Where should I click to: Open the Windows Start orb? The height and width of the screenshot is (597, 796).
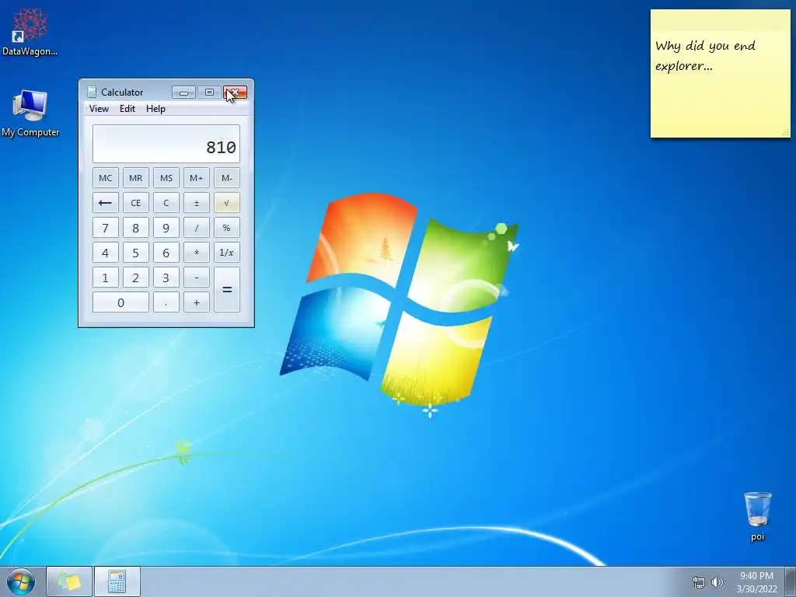pyautogui.click(x=21, y=581)
